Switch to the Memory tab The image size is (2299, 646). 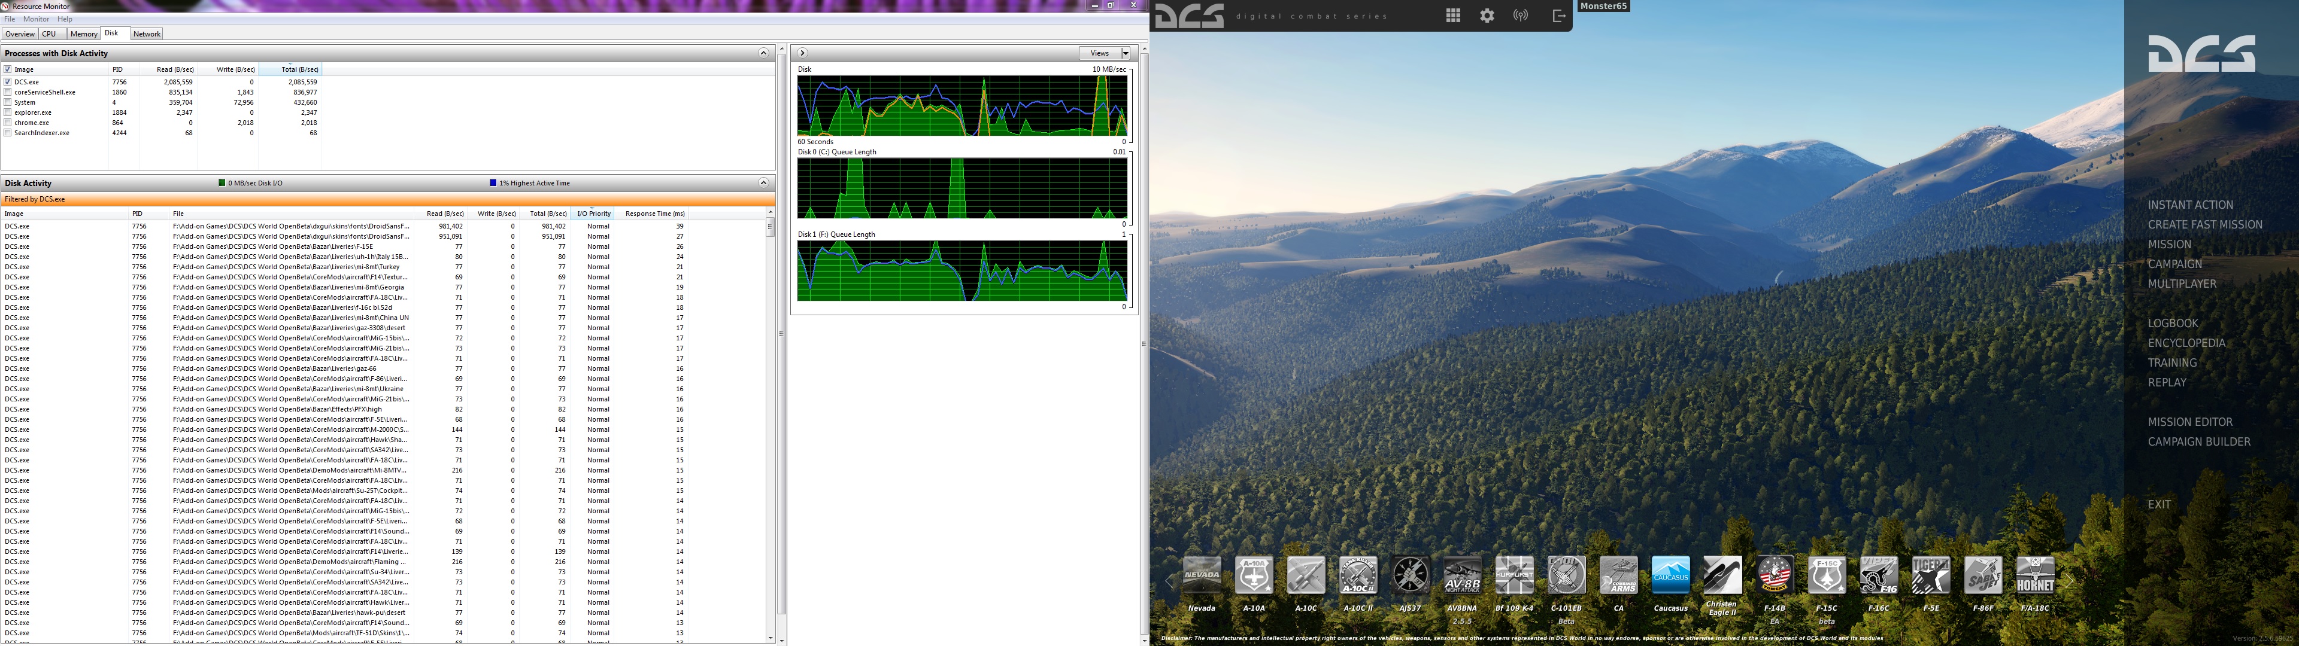point(84,34)
